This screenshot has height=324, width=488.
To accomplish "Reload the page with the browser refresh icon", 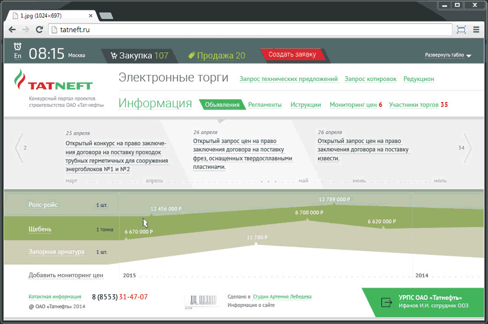I will tap(40, 30).
